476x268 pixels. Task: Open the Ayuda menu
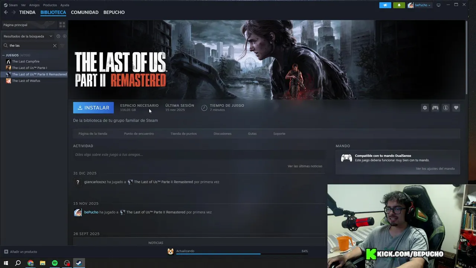coord(65,5)
